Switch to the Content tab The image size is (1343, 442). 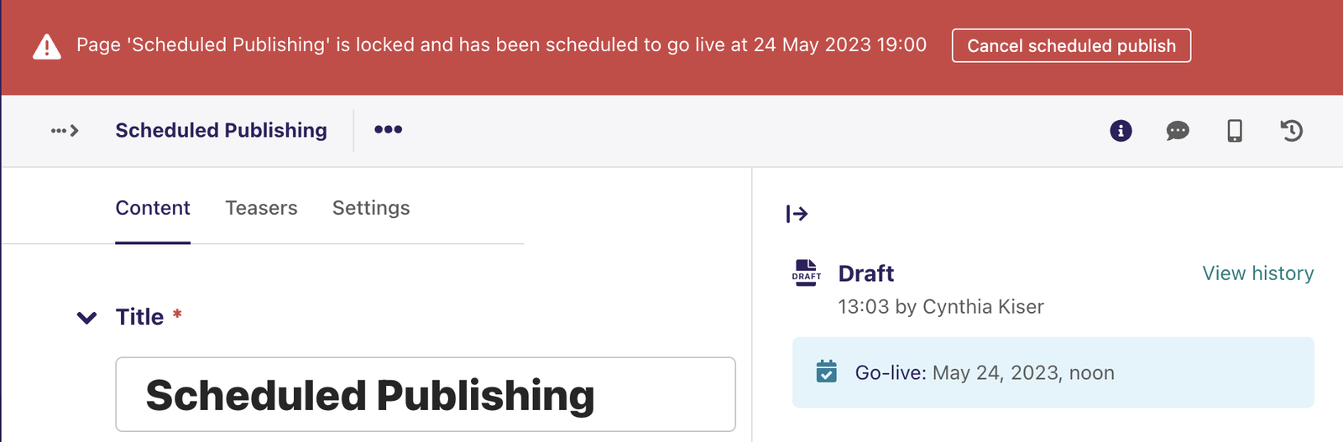pyautogui.click(x=153, y=208)
